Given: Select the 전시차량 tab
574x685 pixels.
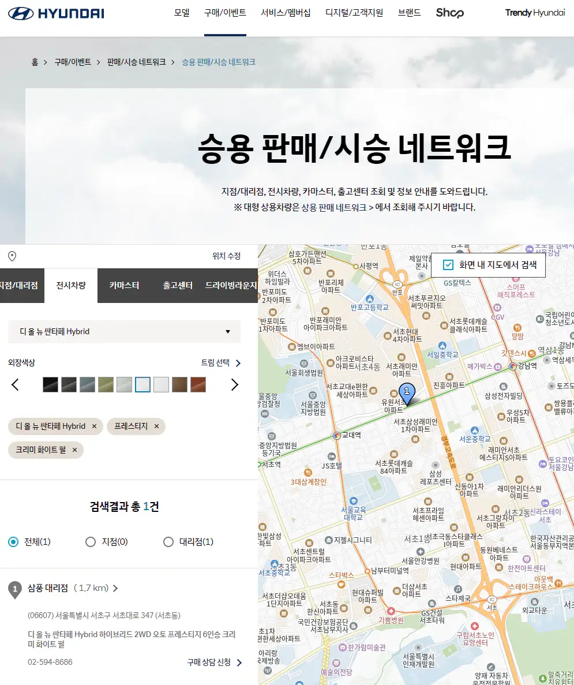Looking at the screenshot, I should point(71,286).
